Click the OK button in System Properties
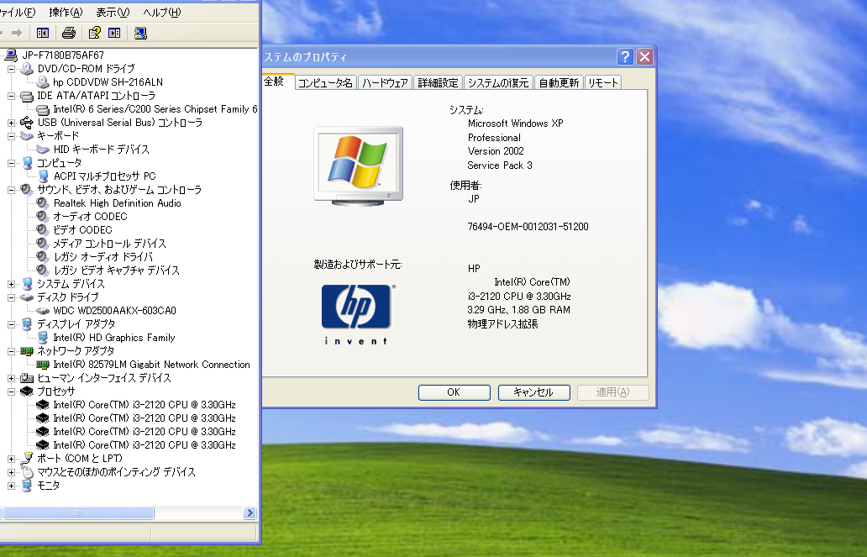Screen dimensions: 867x557 coord(454,392)
